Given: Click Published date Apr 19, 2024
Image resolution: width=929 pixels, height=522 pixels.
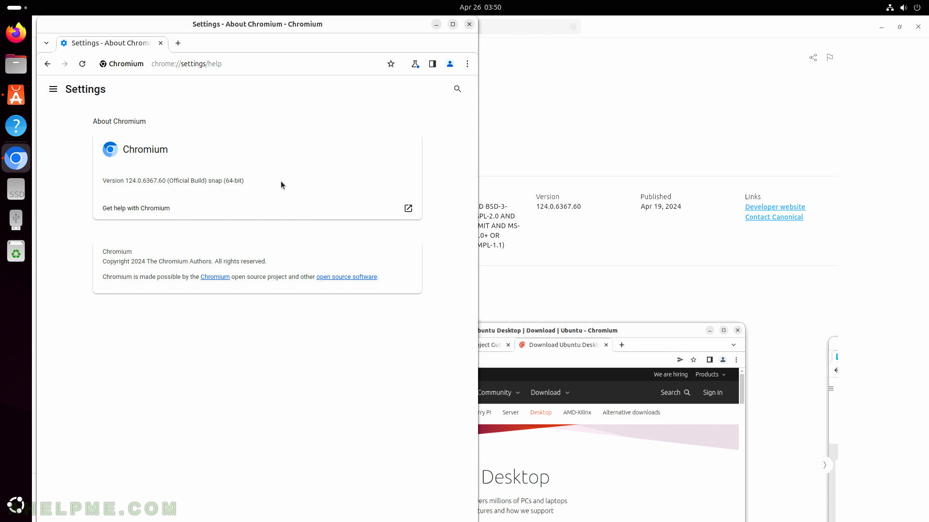Looking at the screenshot, I should (660, 206).
